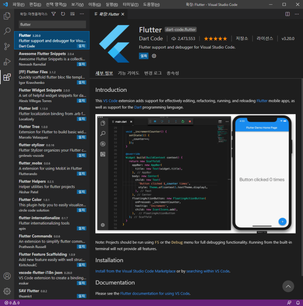Image resolution: width=303 pixels, height=306 pixels.
Task: Open the Accounts menu icon
Action: (x=7, y=276)
